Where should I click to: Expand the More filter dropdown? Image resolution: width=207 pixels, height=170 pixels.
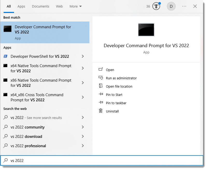pyautogui.click(x=75, y=6)
